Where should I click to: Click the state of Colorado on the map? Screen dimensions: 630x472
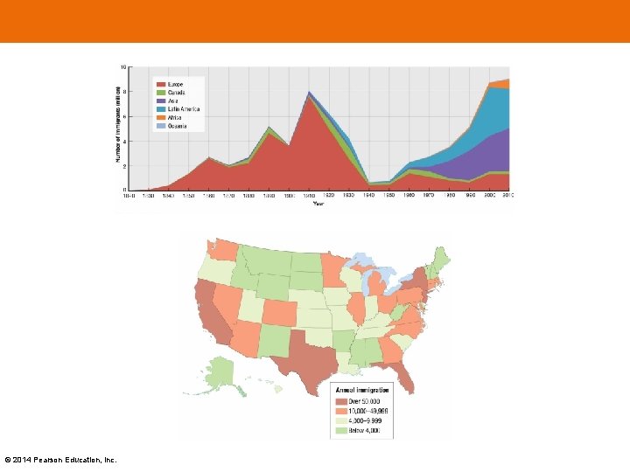[280, 313]
